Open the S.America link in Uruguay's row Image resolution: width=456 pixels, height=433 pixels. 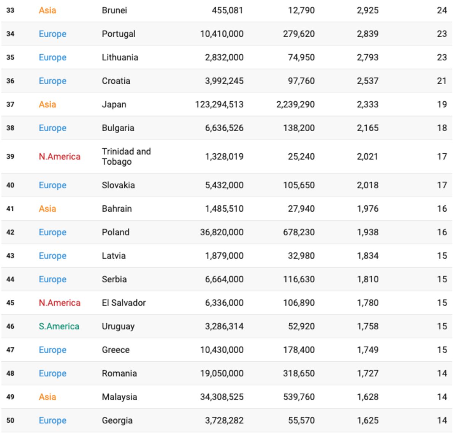pos(59,326)
